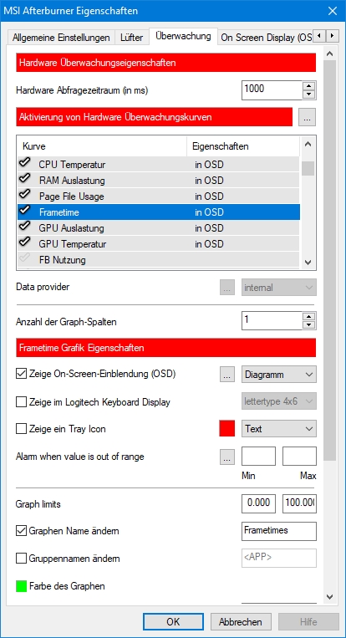Screen dimensions: 346x638
Task: Select the Page File Usage row
Action: tap(159, 197)
